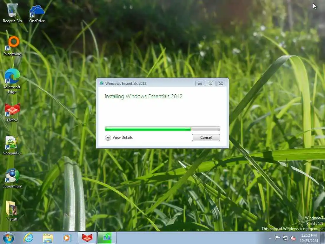Launch Internet Explorer from the taskbar
This screenshot has height=244, width=325.
coord(28,238)
